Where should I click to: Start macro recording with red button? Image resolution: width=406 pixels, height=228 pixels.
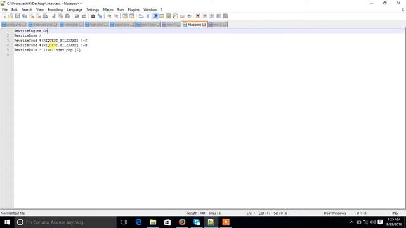point(198,16)
